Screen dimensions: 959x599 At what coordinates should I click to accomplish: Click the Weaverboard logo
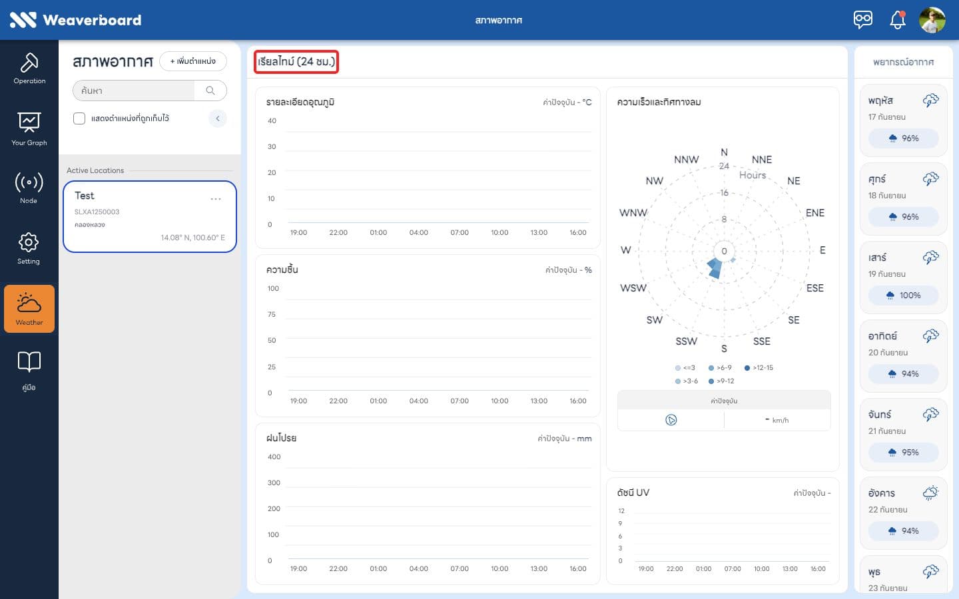coord(75,20)
